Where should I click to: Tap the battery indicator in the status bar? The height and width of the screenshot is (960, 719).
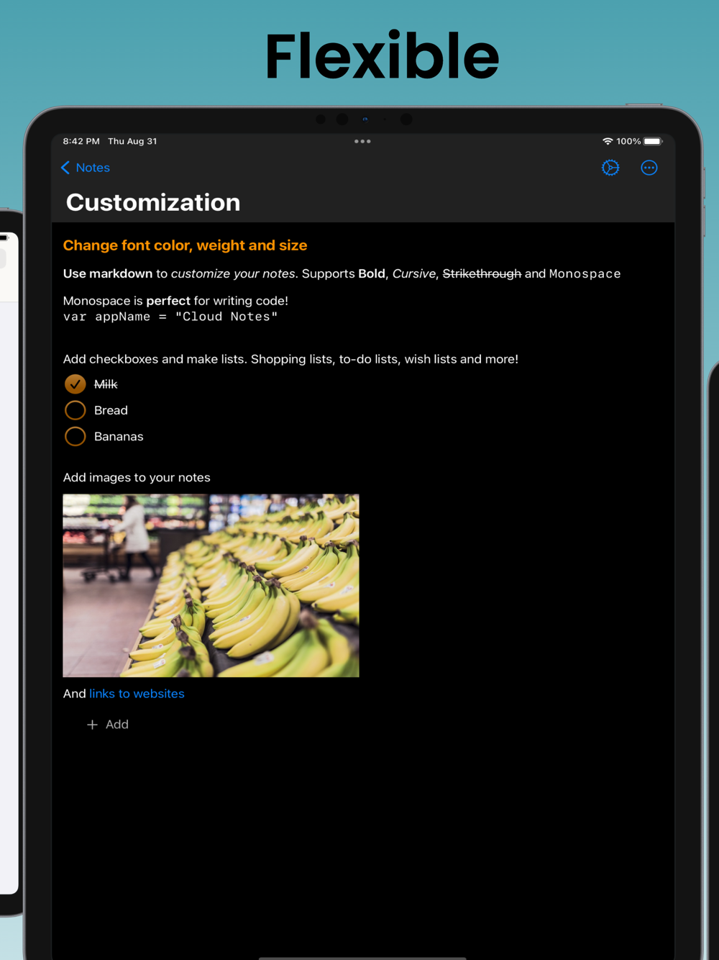click(x=653, y=141)
